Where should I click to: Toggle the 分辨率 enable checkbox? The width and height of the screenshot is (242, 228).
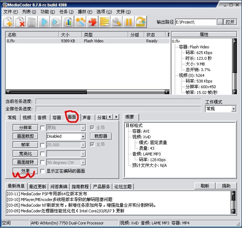click(x=42, y=128)
